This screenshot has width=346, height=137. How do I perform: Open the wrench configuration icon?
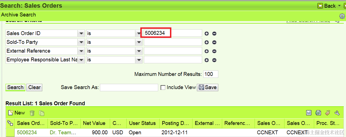[337, 113]
